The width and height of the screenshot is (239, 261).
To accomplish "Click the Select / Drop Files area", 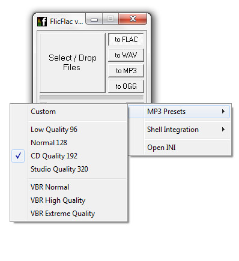I will pos(73,63).
